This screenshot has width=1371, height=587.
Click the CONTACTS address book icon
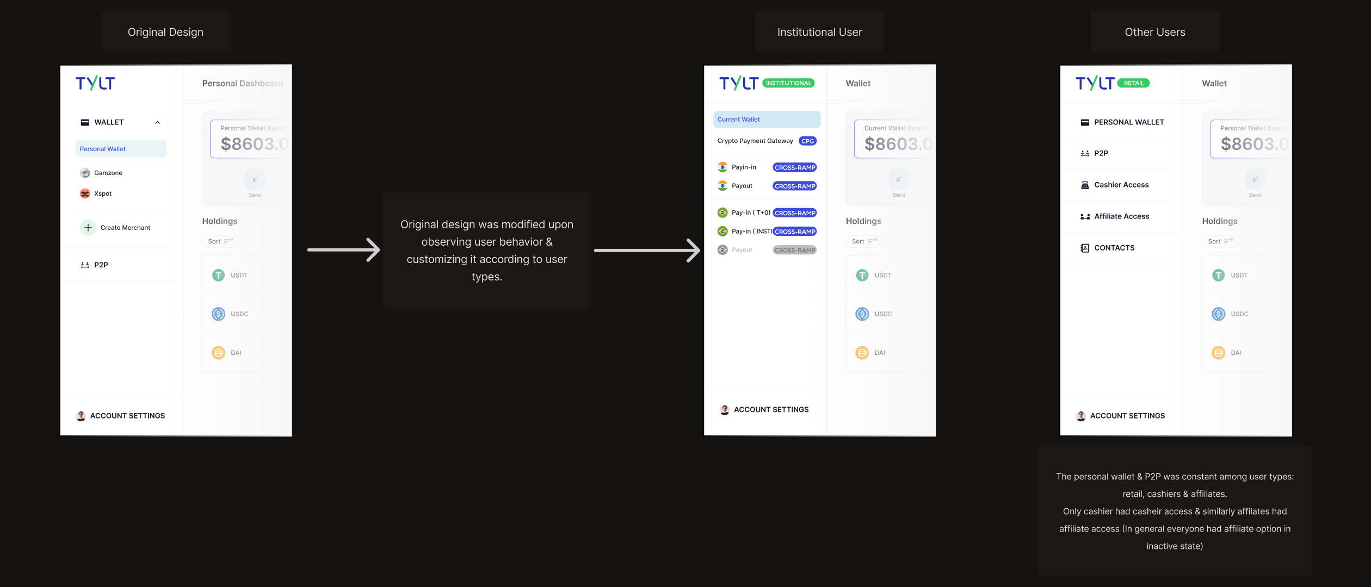[1085, 248]
